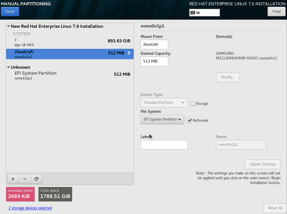Open the Device Type dropdown
This screenshot has height=214, width=287.
164,103
